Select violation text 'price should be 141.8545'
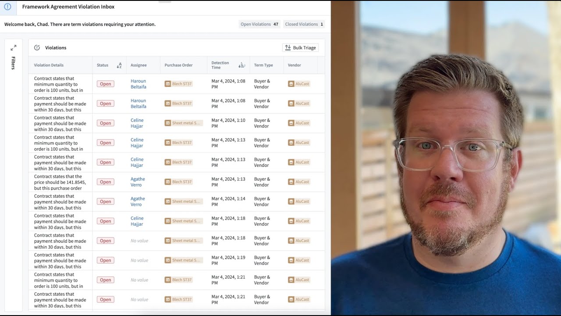 tap(60, 182)
